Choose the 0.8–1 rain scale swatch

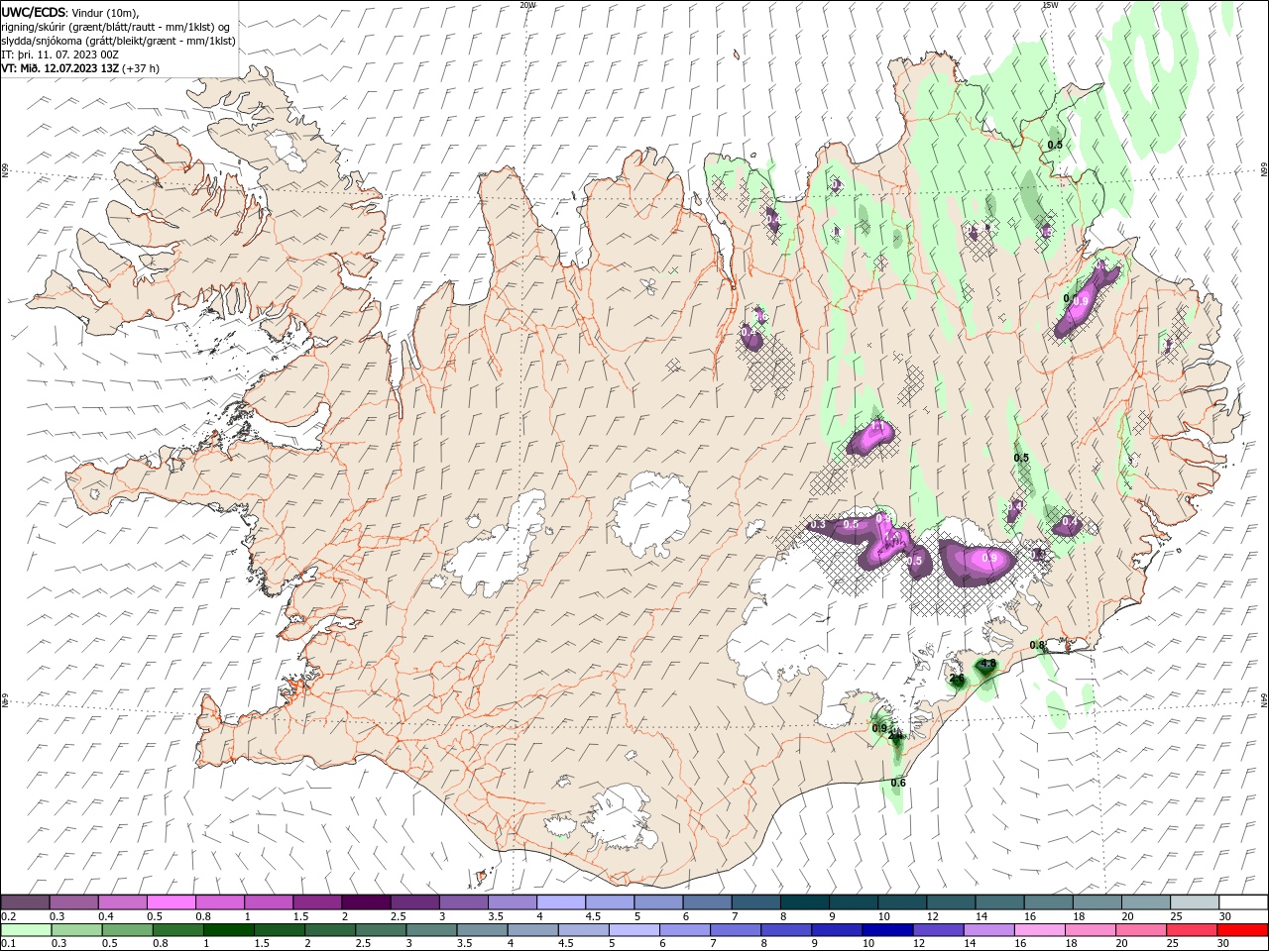[x=178, y=930]
